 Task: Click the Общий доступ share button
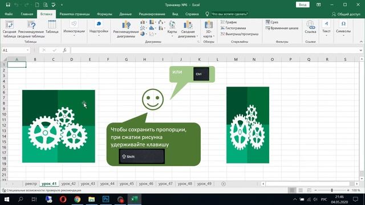(346, 14)
